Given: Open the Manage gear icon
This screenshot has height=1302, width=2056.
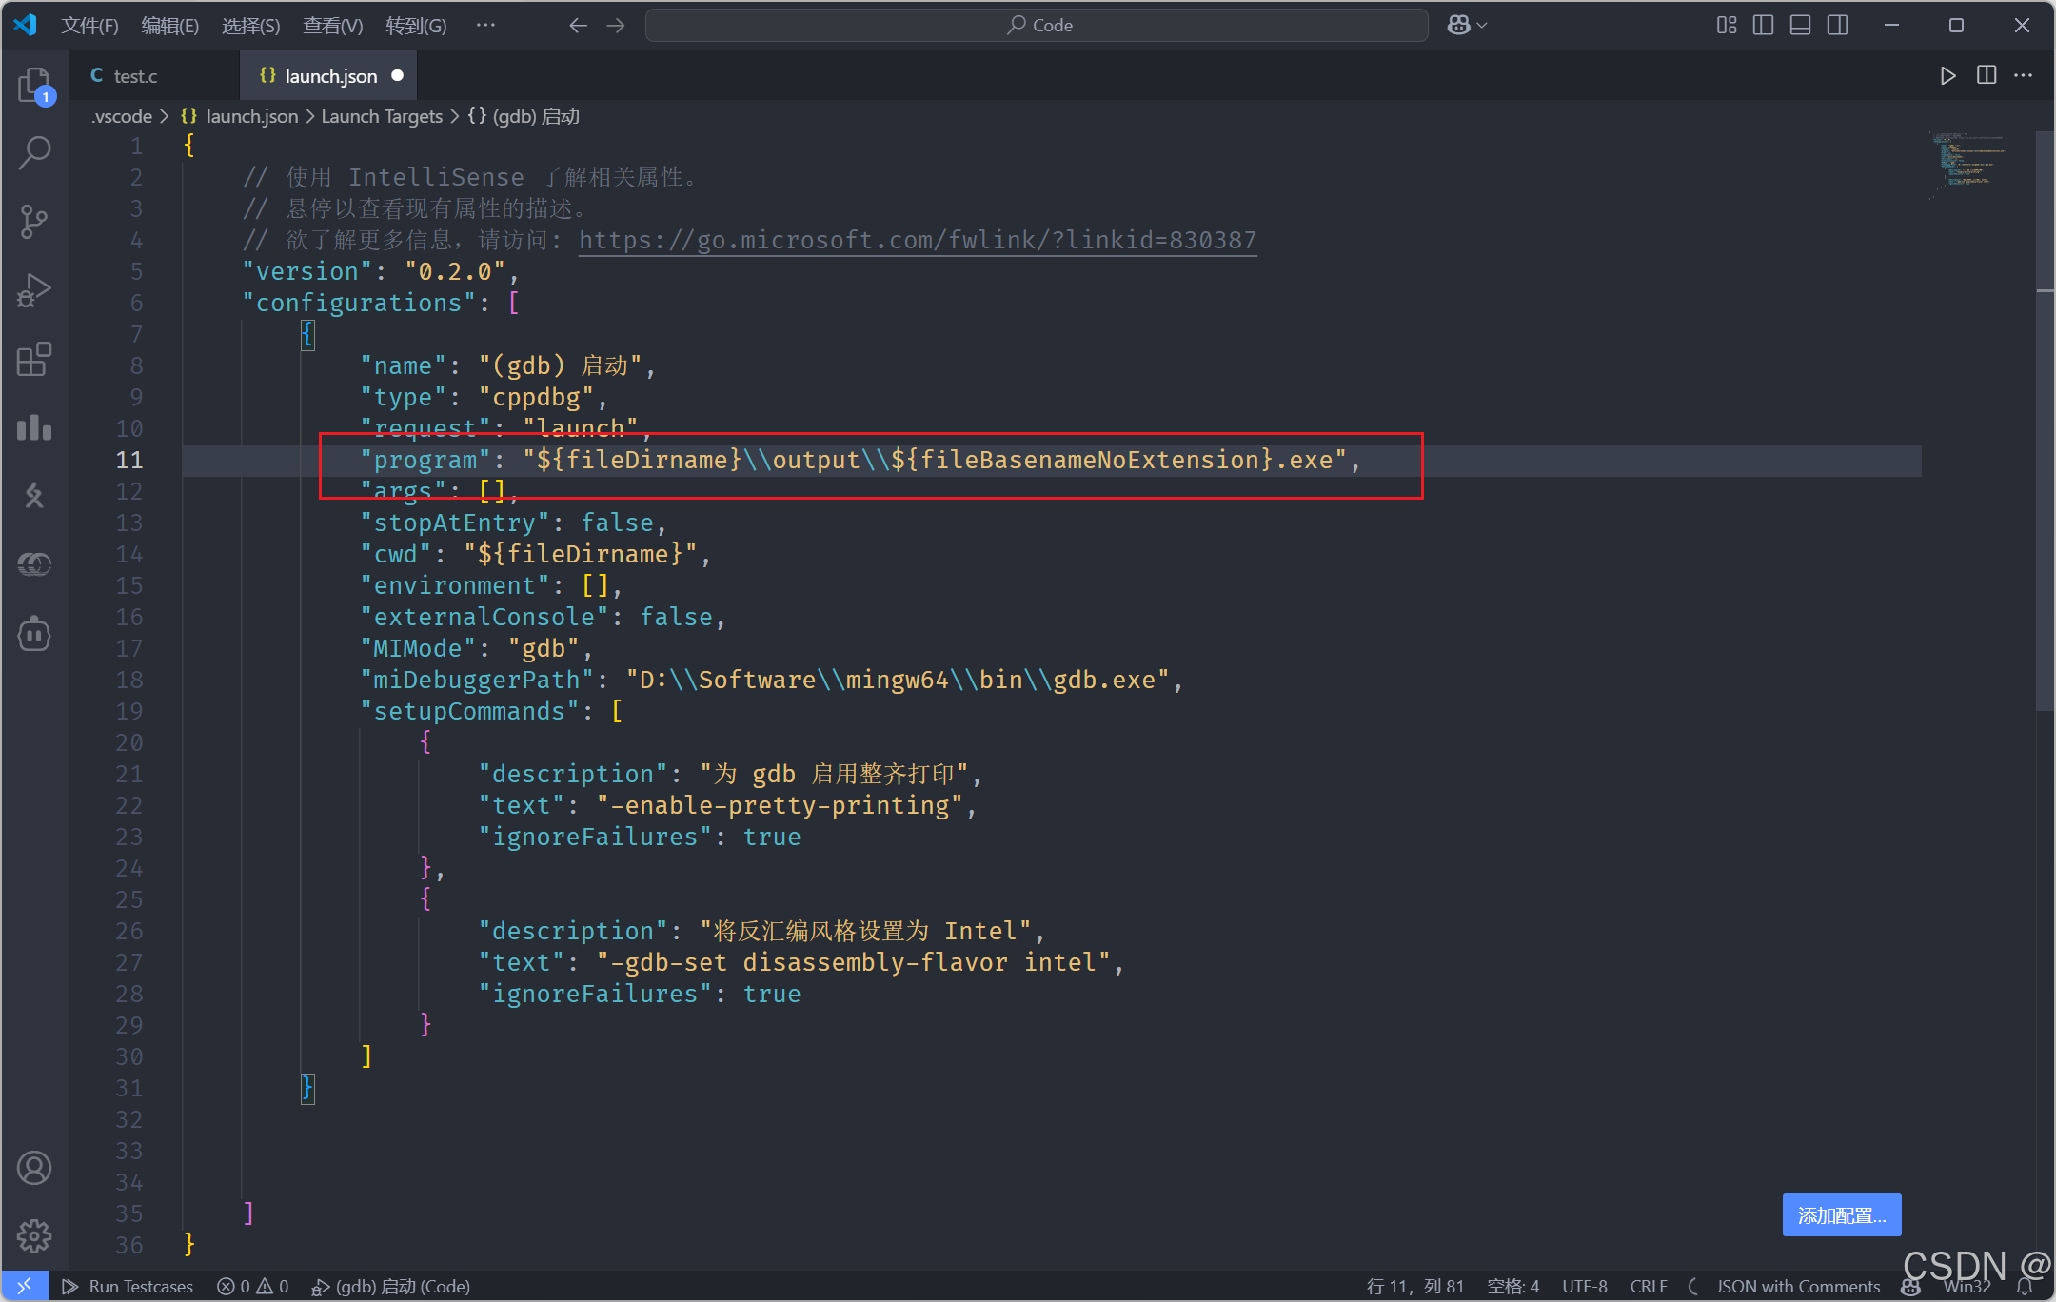Looking at the screenshot, I should (x=34, y=1236).
